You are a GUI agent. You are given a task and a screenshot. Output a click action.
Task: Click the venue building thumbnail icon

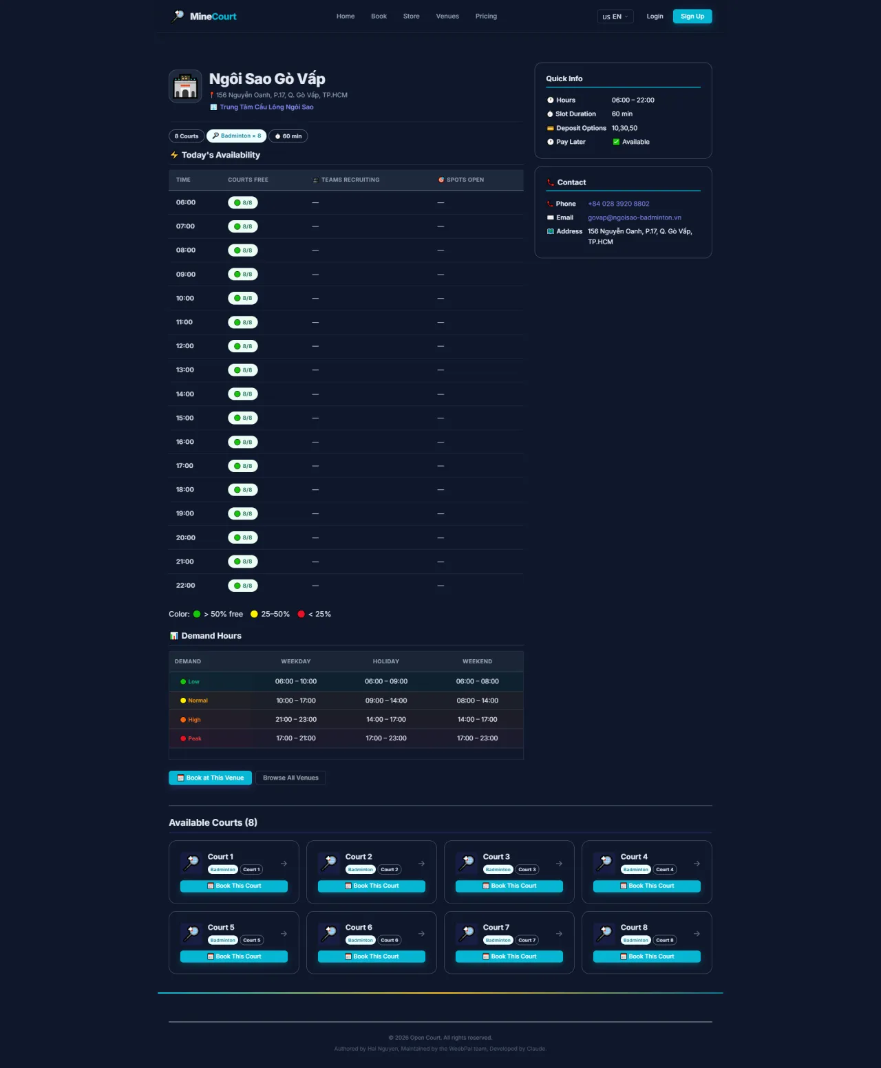click(x=185, y=87)
